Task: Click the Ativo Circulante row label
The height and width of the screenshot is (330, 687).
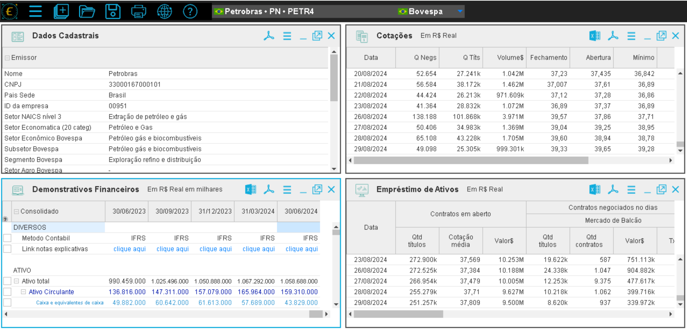Action: click(x=51, y=292)
